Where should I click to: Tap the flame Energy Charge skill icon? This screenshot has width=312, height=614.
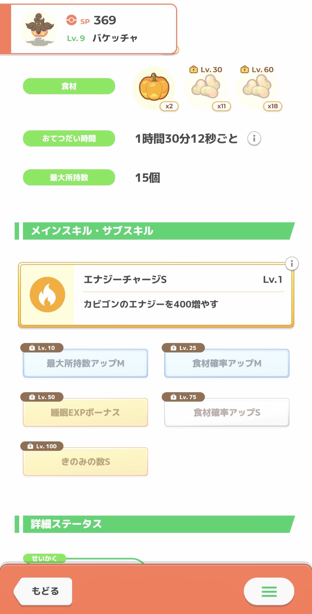(x=47, y=295)
